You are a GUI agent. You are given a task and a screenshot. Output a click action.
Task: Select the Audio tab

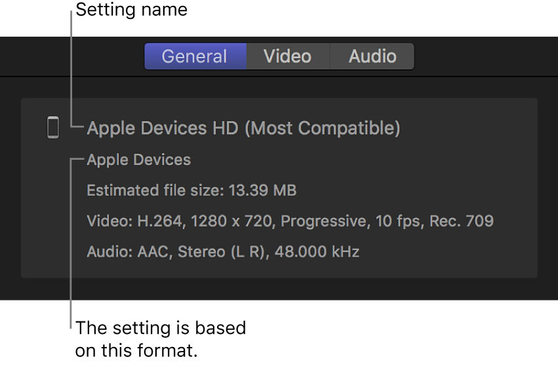372,56
